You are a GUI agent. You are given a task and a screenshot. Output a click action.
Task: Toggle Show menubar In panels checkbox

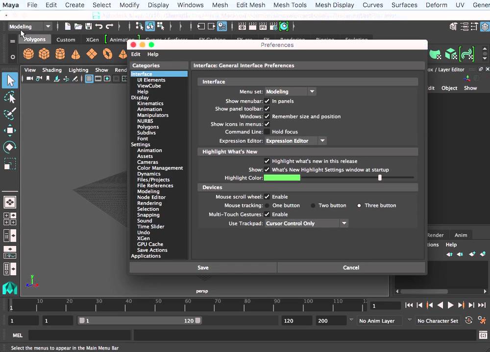[267, 101]
